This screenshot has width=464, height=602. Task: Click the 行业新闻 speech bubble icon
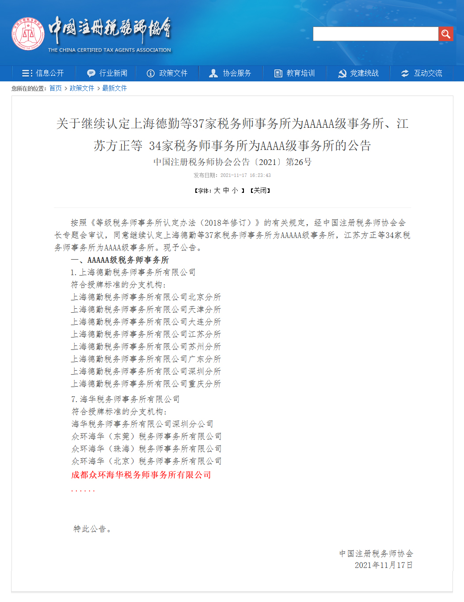[x=91, y=73]
